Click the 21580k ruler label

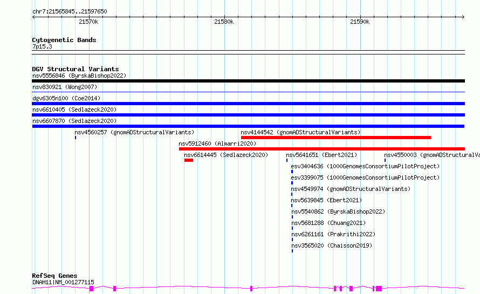pos(224,22)
